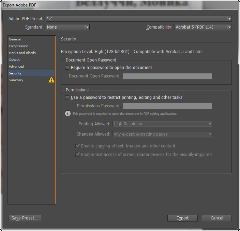Toggle Enable text access of screen reader checkbox
This screenshot has width=240, height=231.
click(x=77, y=155)
